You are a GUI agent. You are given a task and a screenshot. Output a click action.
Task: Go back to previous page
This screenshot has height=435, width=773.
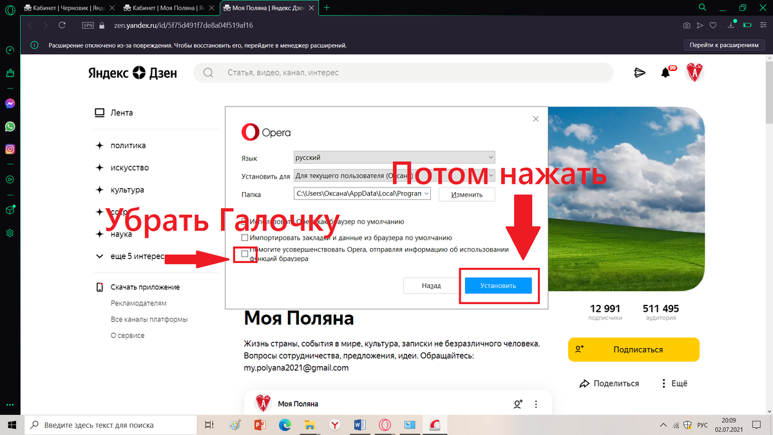click(28, 25)
